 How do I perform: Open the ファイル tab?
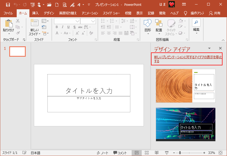(8, 13)
